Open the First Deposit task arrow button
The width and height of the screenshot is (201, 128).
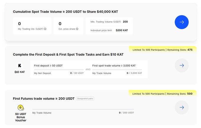(181, 65)
